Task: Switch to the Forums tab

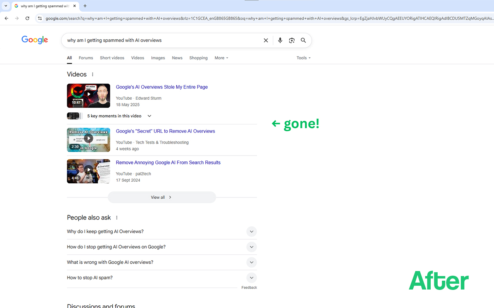Action: point(86,58)
